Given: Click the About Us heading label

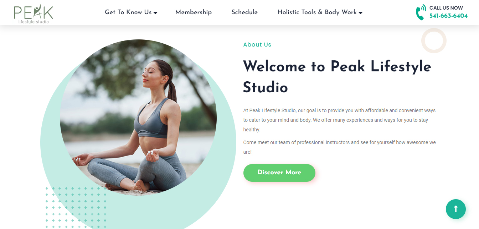Looking at the screenshot, I should [x=257, y=45].
